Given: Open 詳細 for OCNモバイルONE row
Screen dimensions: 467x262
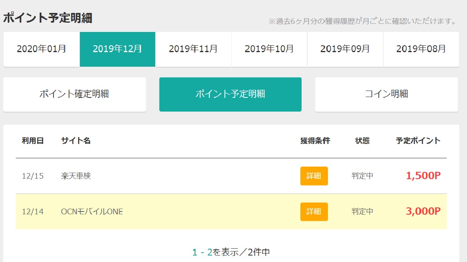Looking at the screenshot, I should tap(314, 211).
